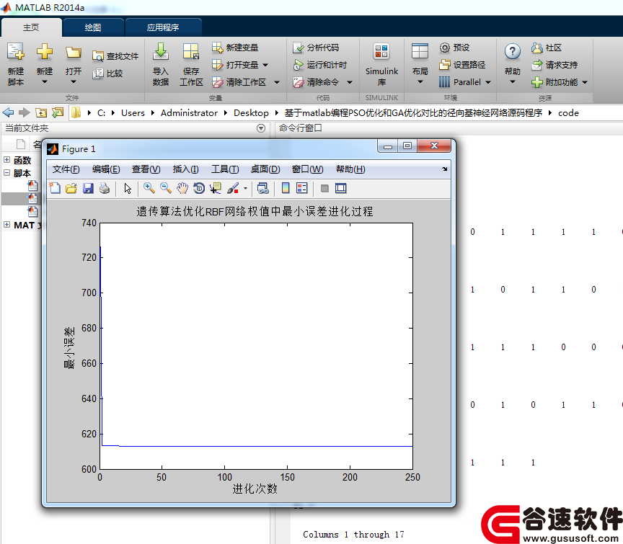Click Hide Plot Tools icon

pyautogui.click(x=324, y=188)
